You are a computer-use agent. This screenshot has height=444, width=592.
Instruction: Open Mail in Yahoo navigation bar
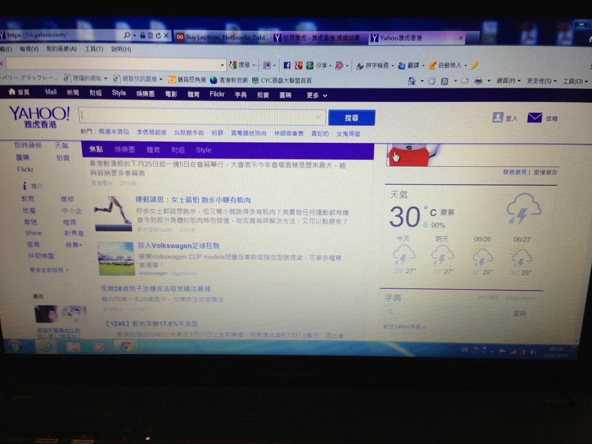51,92
